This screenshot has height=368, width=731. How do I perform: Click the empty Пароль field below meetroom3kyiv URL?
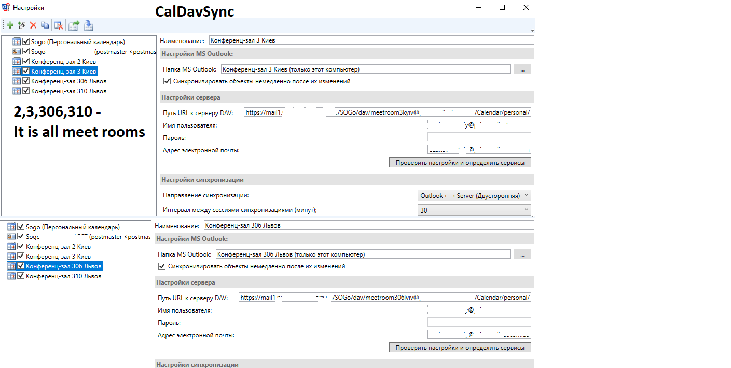[479, 137]
